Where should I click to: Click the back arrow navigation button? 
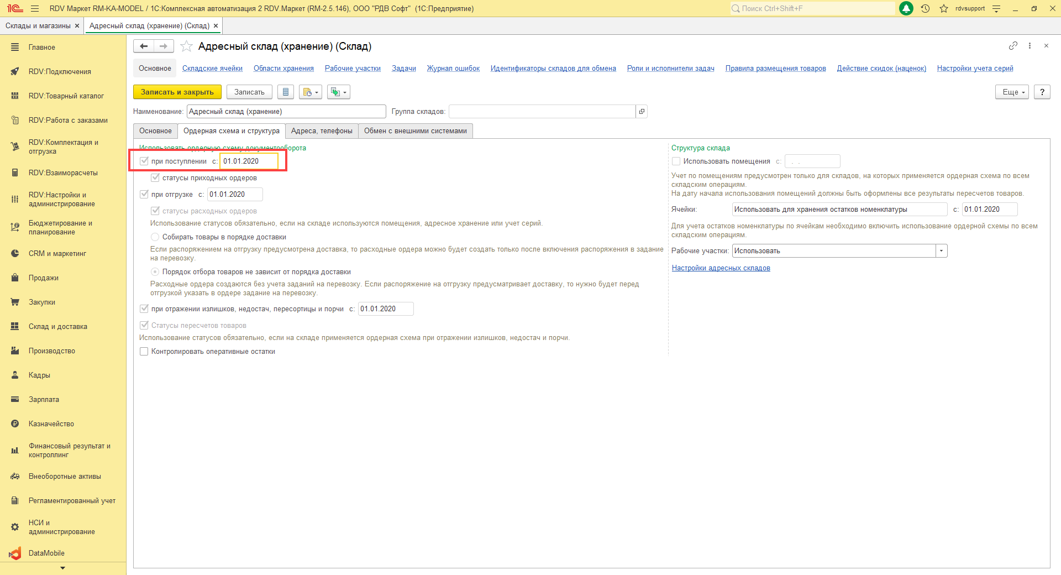[x=144, y=46]
